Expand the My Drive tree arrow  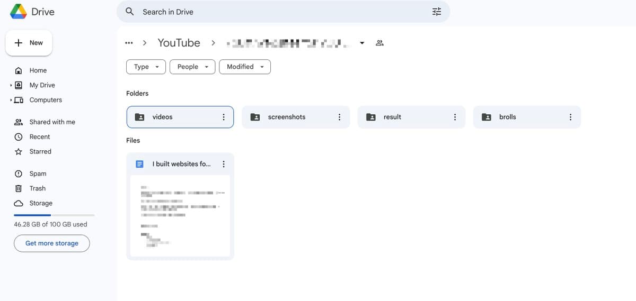11,85
